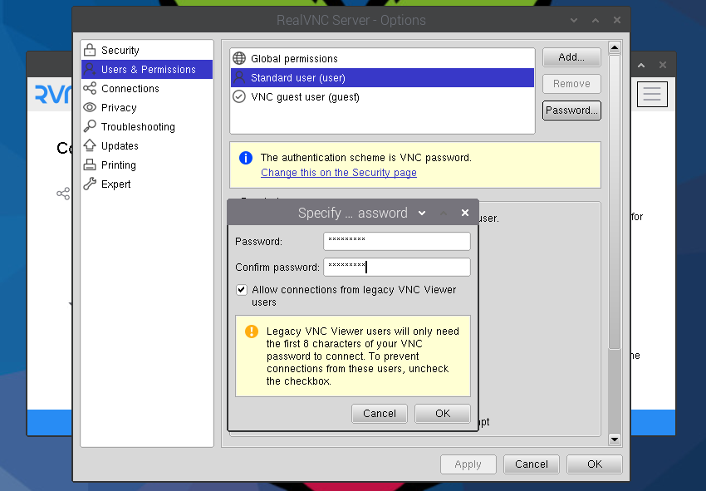Click the Printing printer icon

[x=90, y=164]
